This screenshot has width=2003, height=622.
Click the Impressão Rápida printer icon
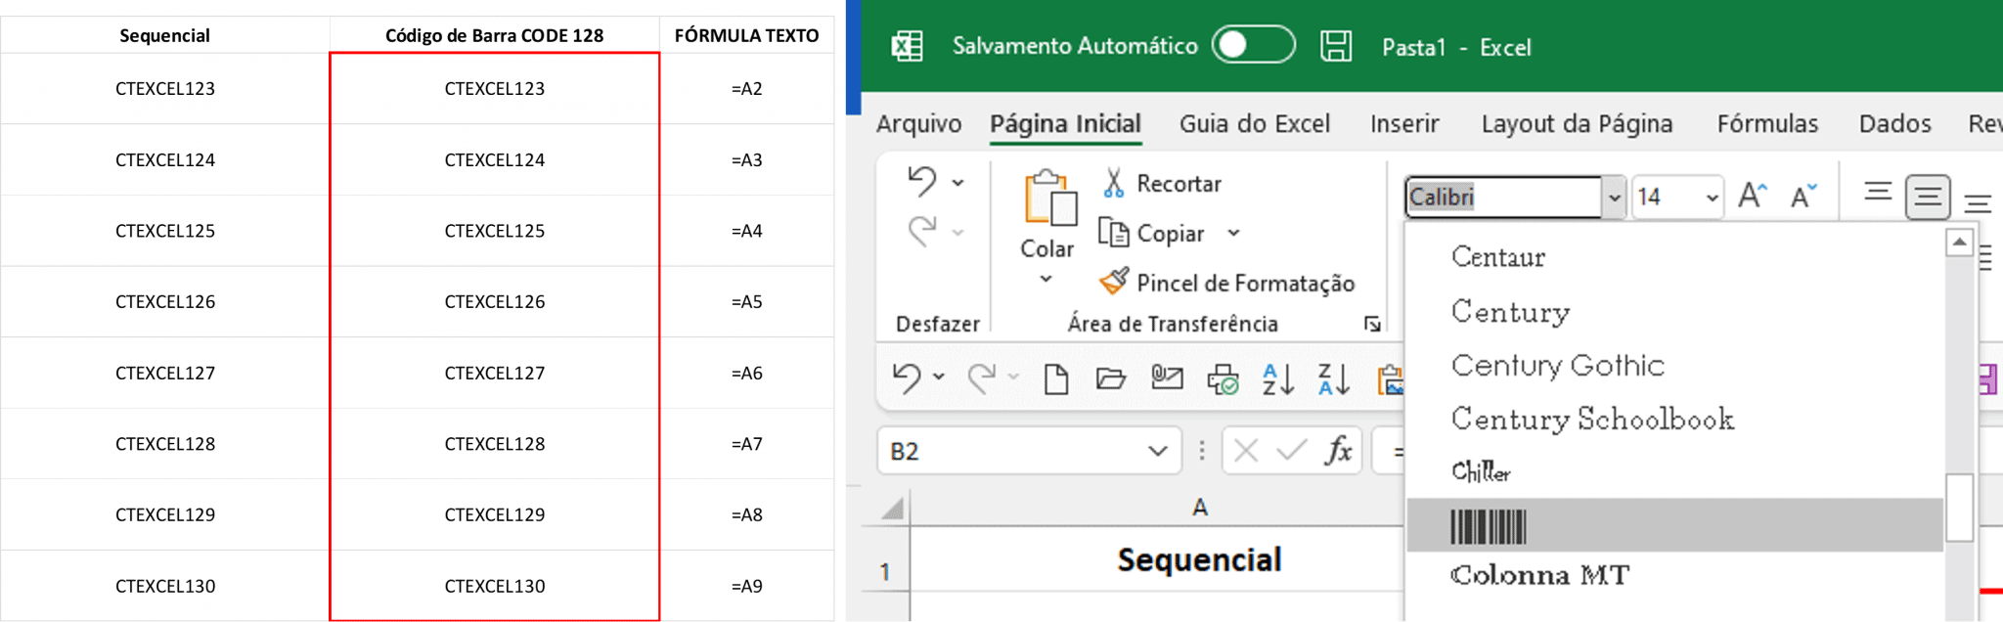tap(1223, 379)
